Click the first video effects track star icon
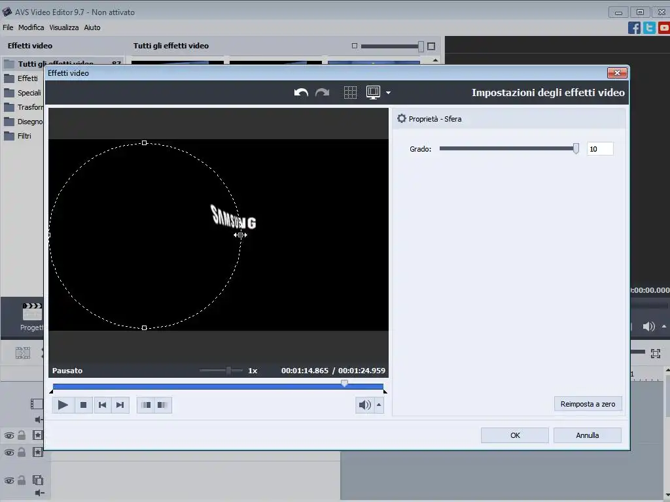This screenshot has width=670, height=502. 37,435
